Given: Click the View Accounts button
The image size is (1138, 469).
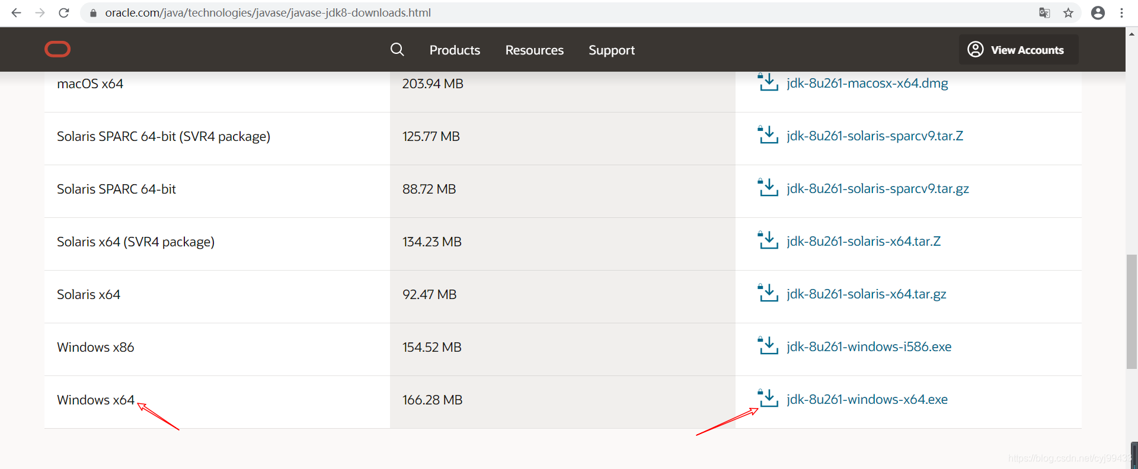Looking at the screenshot, I should pyautogui.click(x=1018, y=49).
